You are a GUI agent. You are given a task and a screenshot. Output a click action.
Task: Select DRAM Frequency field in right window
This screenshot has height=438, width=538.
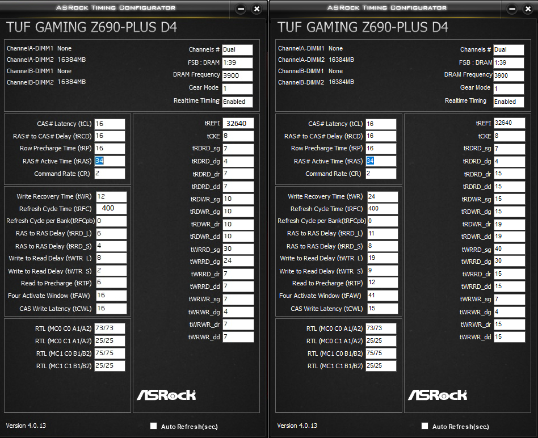(x=509, y=76)
